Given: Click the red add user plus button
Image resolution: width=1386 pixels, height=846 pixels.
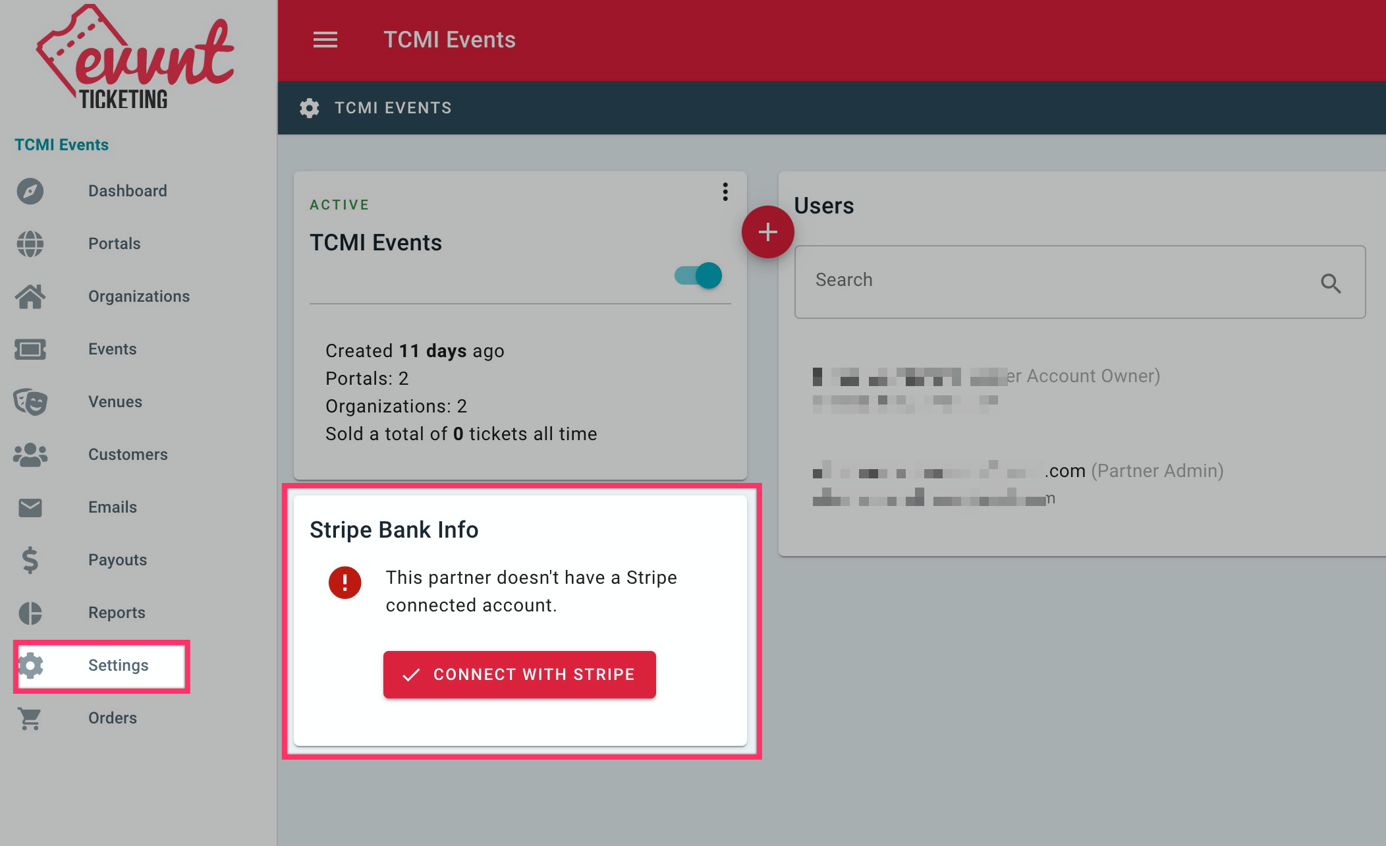Looking at the screenshot, I should point(767,232).
